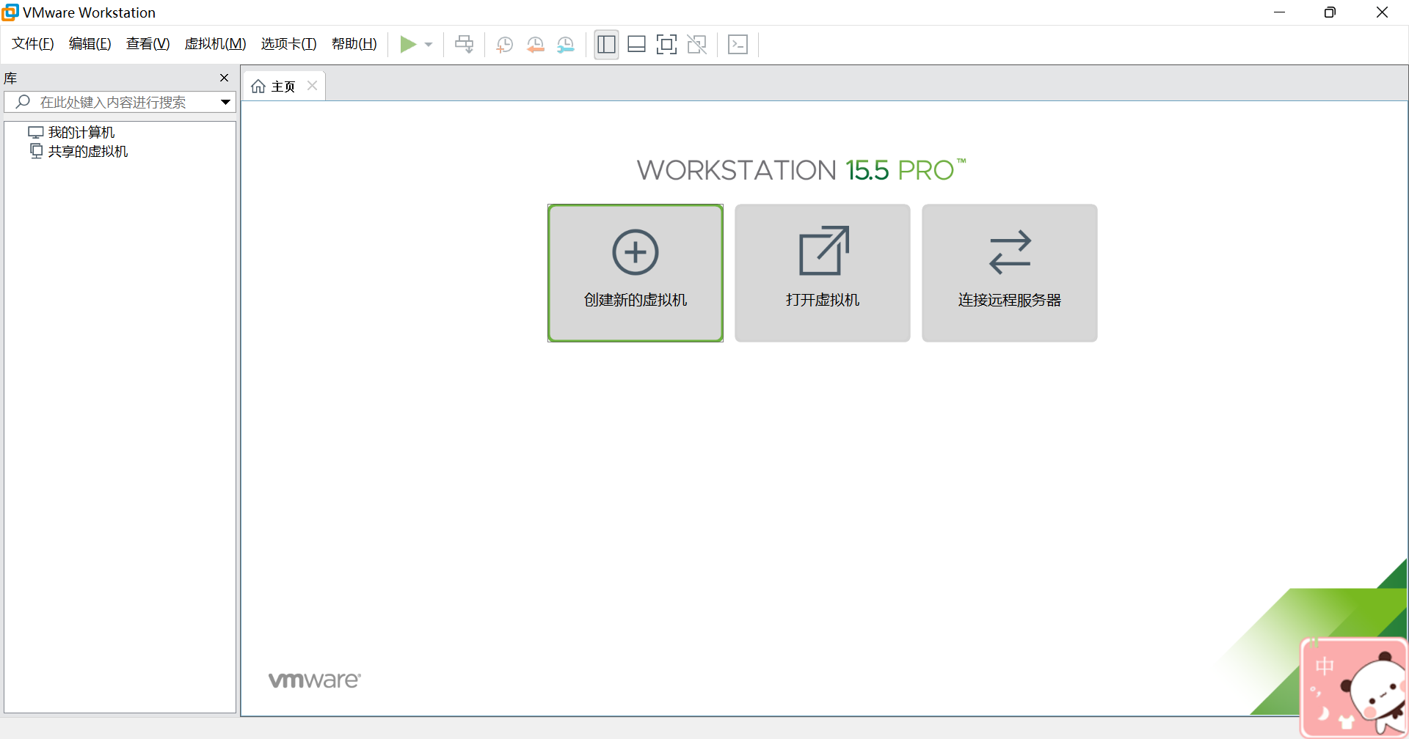Viewport: 1409px width, 739px height.
Task: Open the 帮助(H) menu
Action: (x=354, y=44)
